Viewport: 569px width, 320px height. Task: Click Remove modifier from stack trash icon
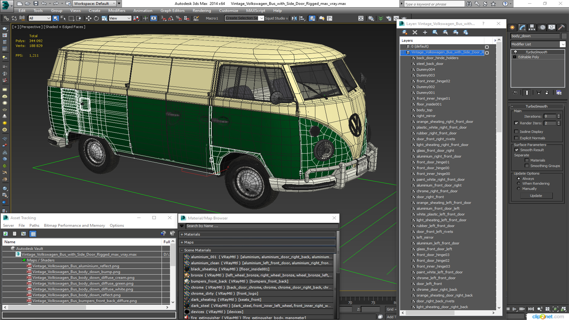[547, 93]
